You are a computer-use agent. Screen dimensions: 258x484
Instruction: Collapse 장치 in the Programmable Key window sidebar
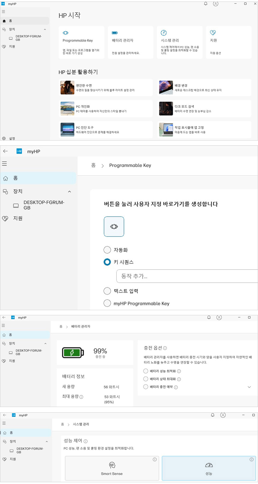pyautogui.click(x=70, y=192)
